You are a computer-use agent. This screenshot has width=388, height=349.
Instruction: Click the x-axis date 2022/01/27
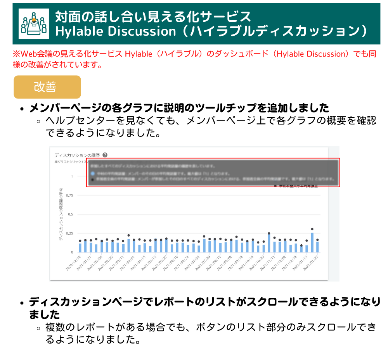coord(311,263)
